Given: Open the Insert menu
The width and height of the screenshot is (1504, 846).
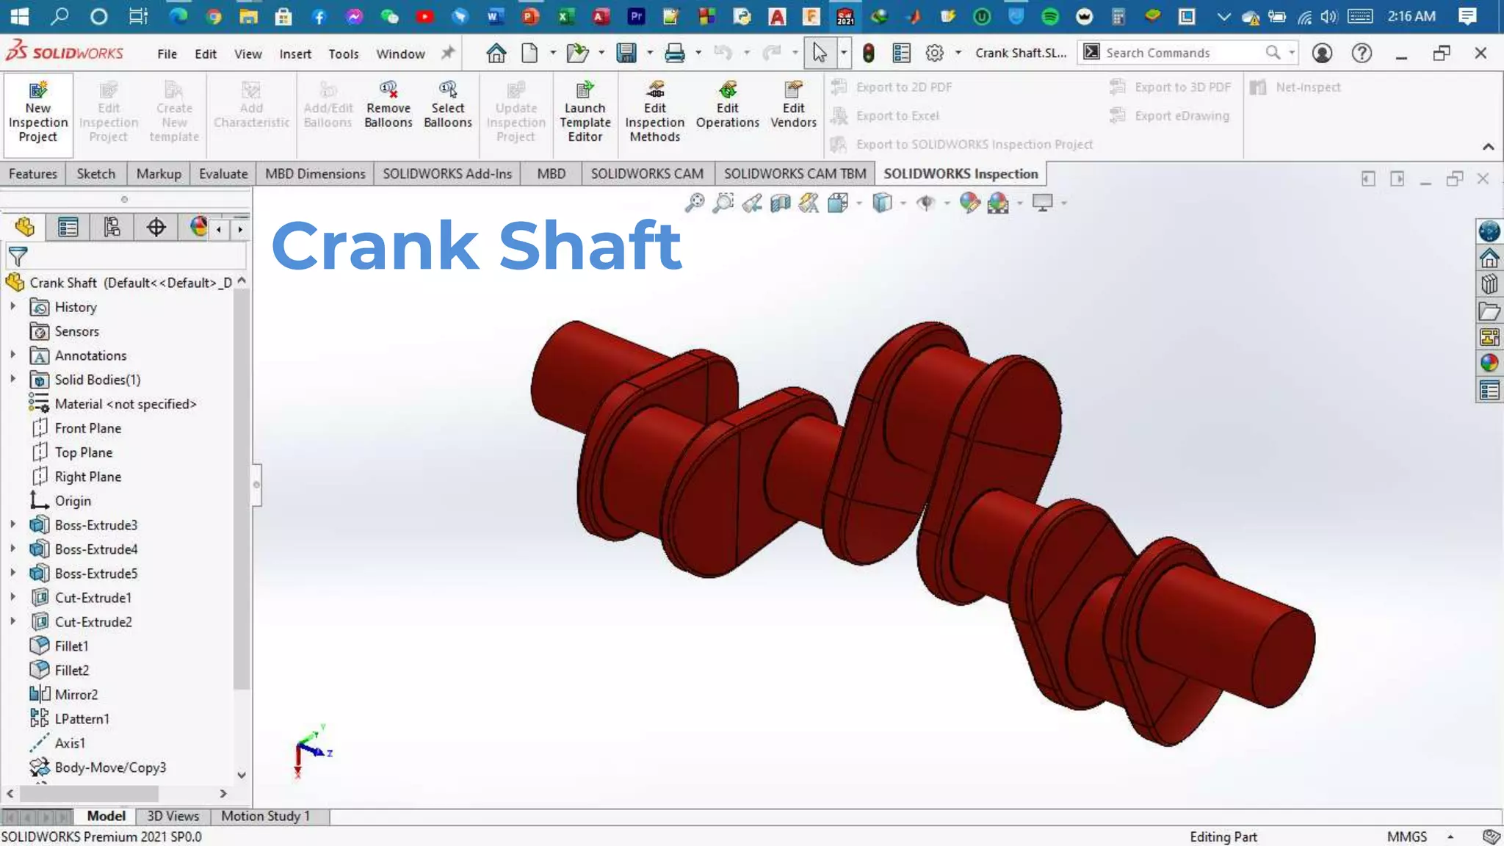Looking at the screenshot, I should click(x=295, y=54).
